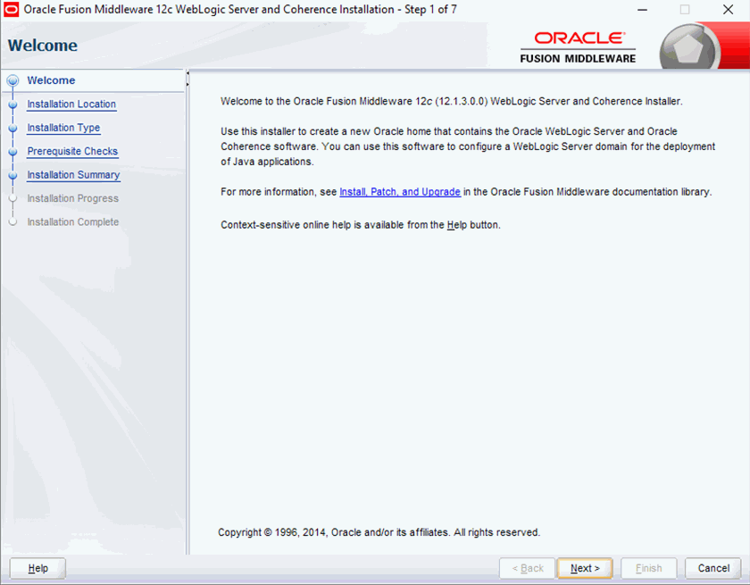Click the disabled Back button
Image resolution: width=750 pixels, height=585 pixels.
pyautogui.click(x=527, y=568)
